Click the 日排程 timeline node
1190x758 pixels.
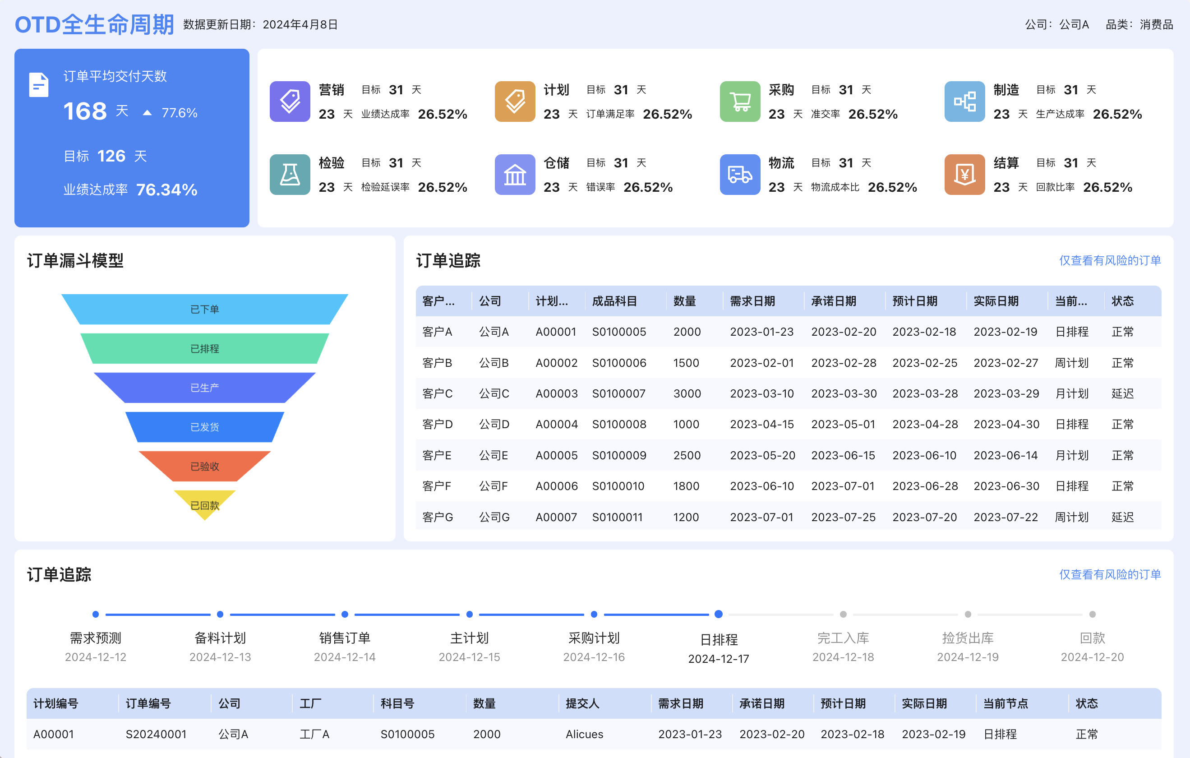click(x=719, y=614)
